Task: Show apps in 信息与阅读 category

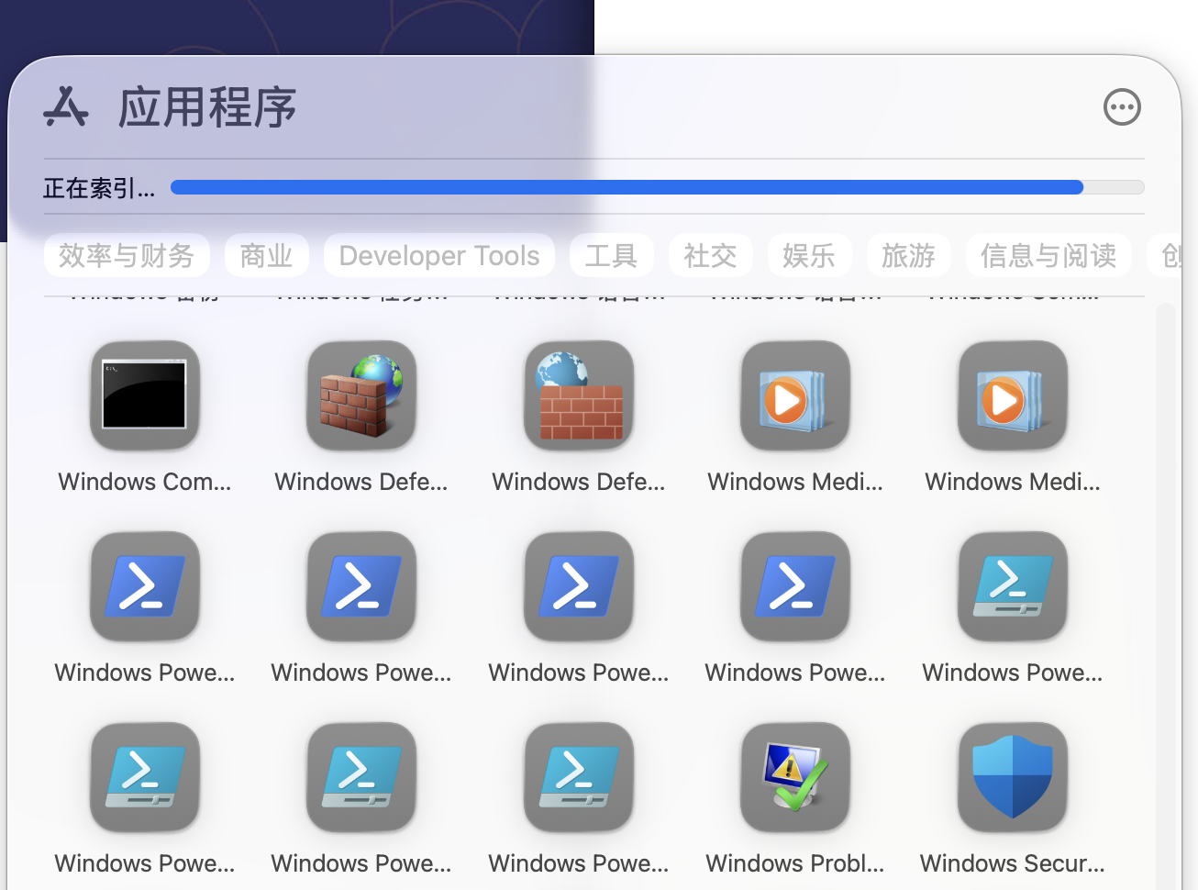Action: pos(1048,255)
